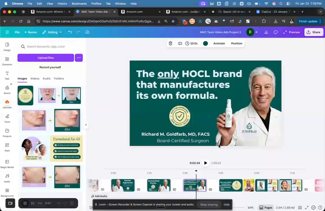Viewport: 325px width, 211px height.
Task: Add collaborator with plus icon
Action: [257, 32]
